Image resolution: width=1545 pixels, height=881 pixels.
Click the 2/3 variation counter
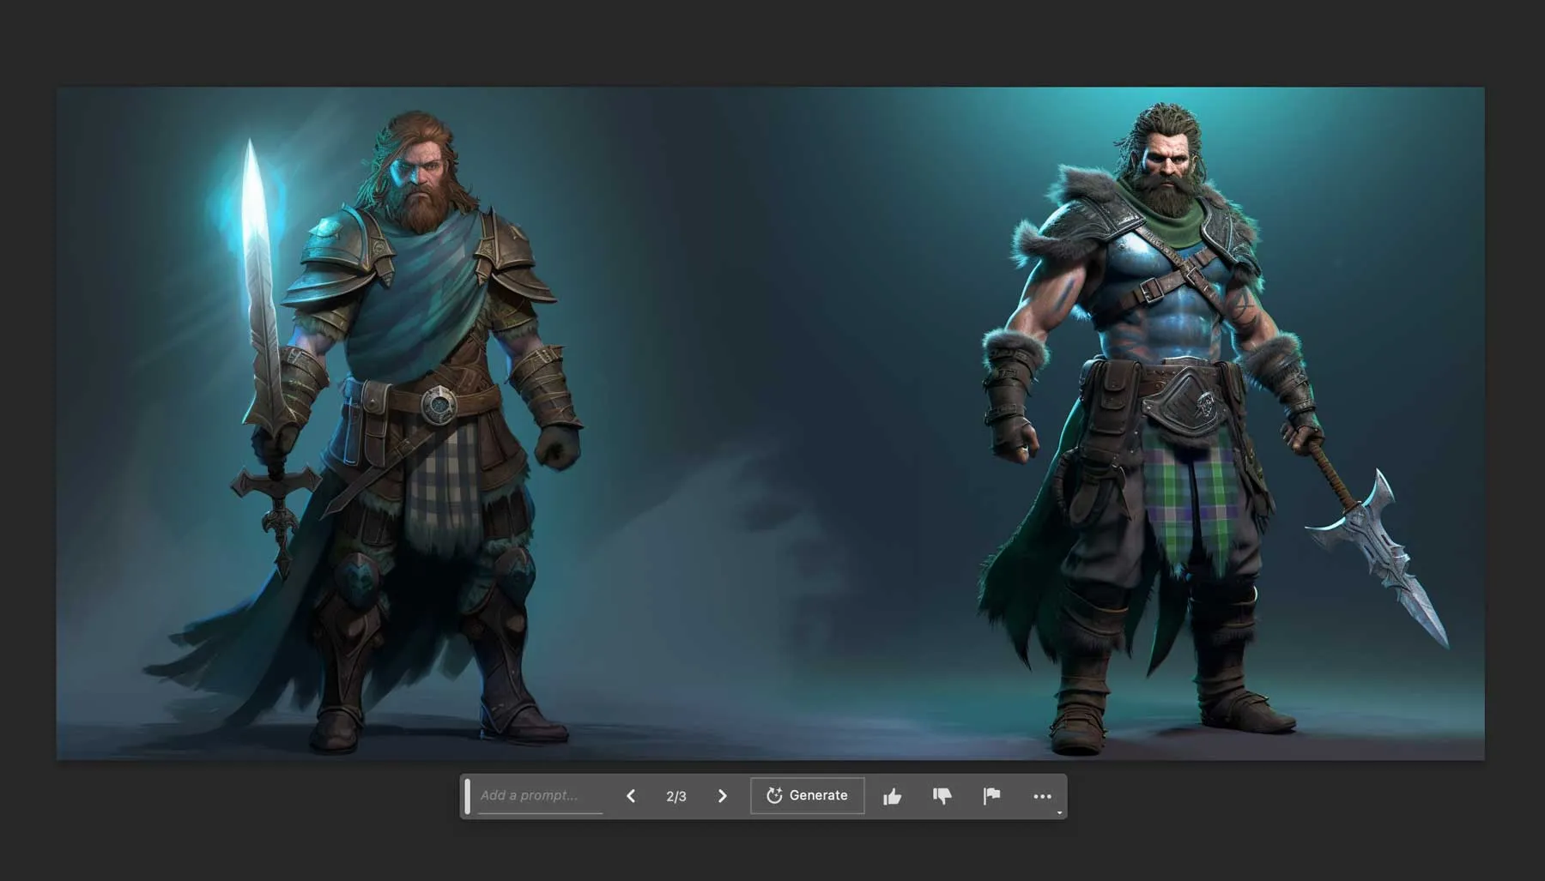point(676,797)
